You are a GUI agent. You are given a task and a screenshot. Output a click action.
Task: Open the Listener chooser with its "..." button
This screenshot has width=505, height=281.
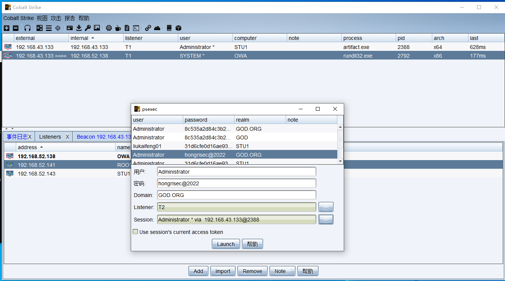click(326, 207)
